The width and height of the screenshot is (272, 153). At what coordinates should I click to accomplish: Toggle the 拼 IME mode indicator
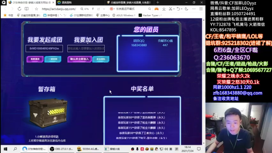[x=176, y=149]
